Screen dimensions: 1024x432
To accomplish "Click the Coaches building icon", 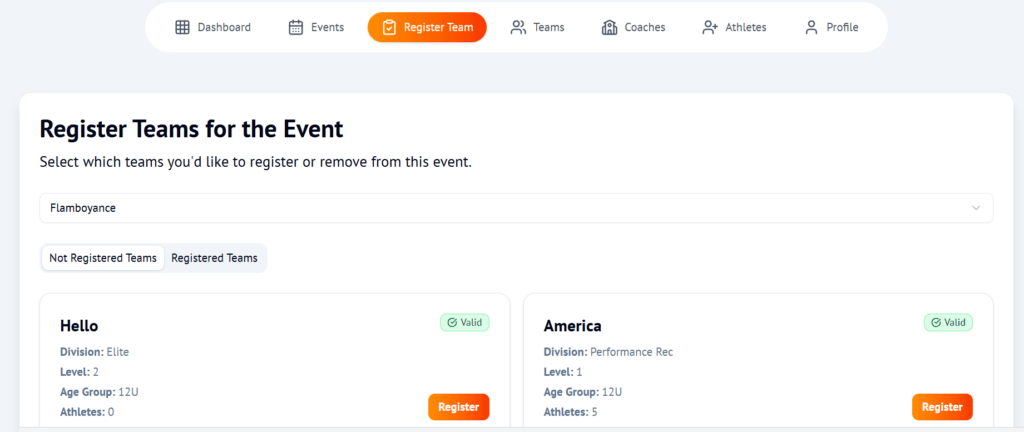I will tap(610, 27).
